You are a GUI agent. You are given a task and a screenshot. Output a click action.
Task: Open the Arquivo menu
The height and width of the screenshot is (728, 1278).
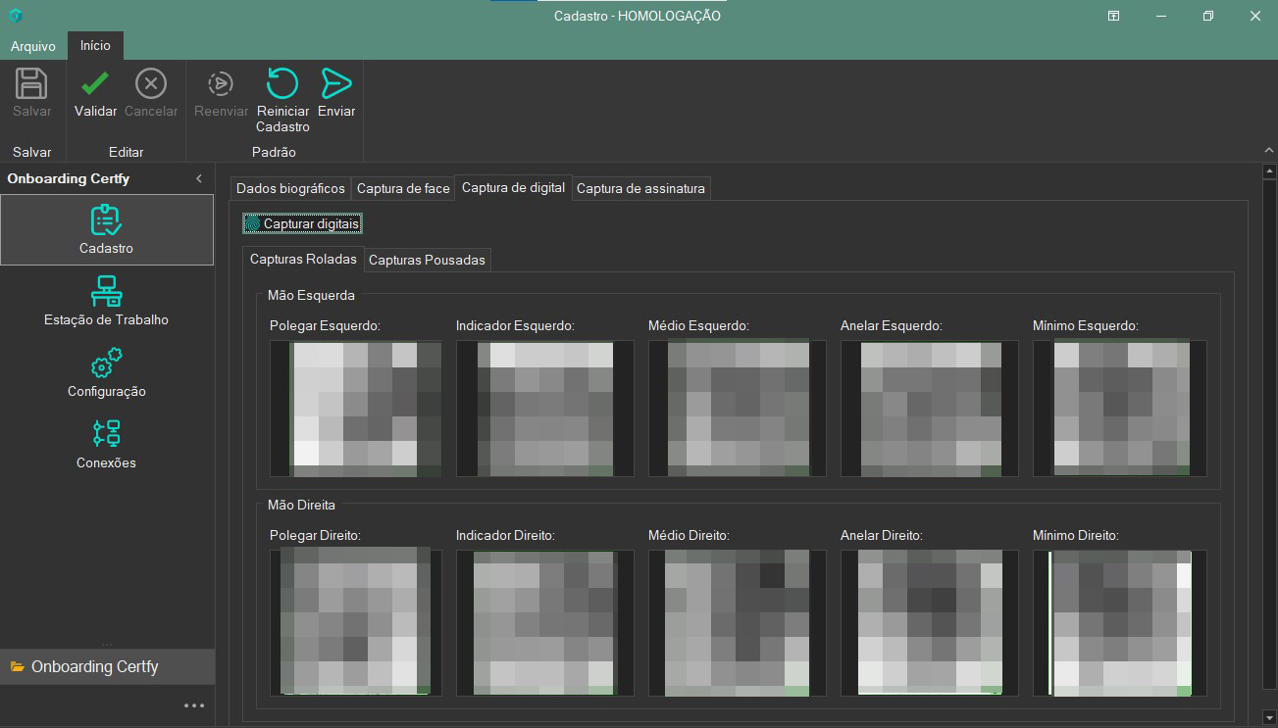[33, 46]
